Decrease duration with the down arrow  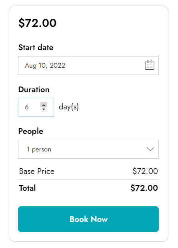coord(44,109)
